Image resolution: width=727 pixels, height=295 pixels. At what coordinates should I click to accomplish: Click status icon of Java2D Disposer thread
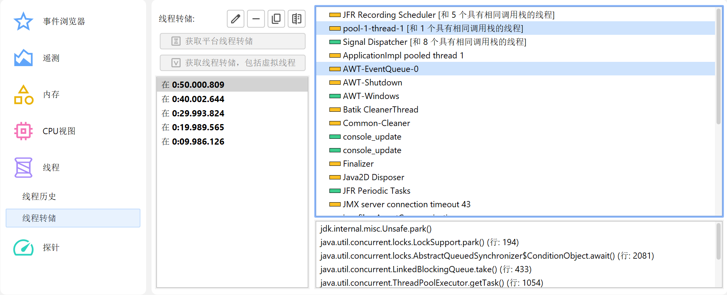click(335, 177)
